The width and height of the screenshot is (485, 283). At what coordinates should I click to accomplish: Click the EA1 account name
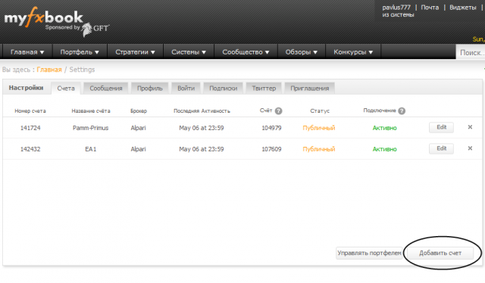pos(91,149)
